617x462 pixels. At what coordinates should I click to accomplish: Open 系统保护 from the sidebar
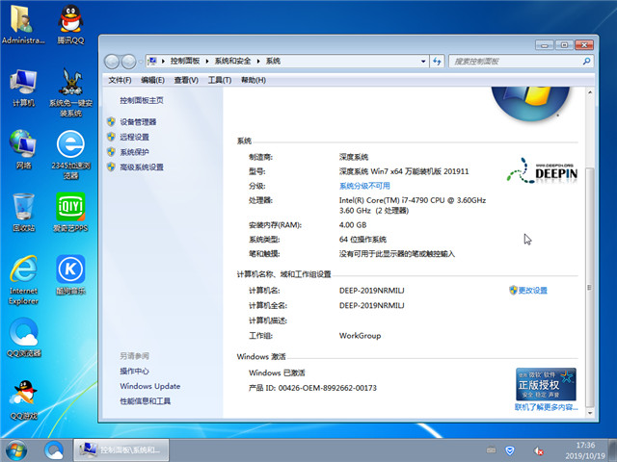pos(134,152)
